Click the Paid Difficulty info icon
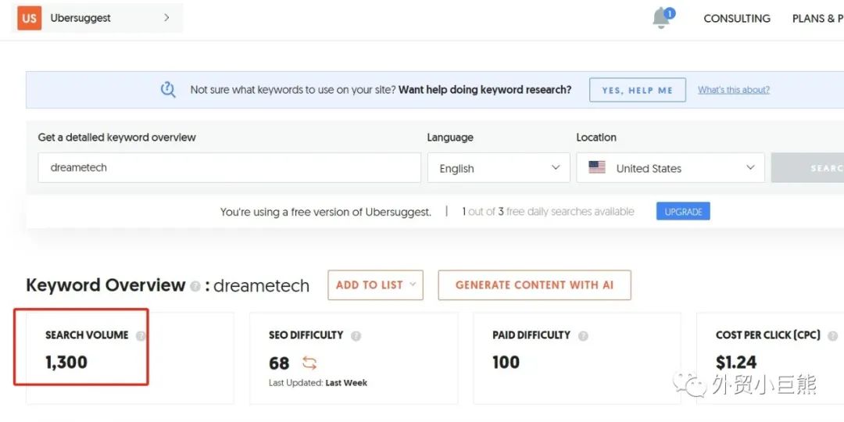The height and width of the screenshot is (422, 844). pyautogui.click(x=583, y=336)
